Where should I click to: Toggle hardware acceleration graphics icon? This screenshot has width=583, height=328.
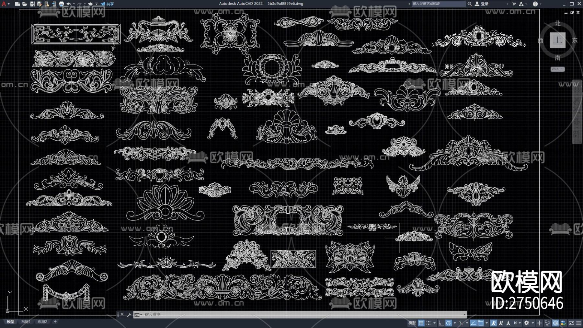[x=555, y=323]
